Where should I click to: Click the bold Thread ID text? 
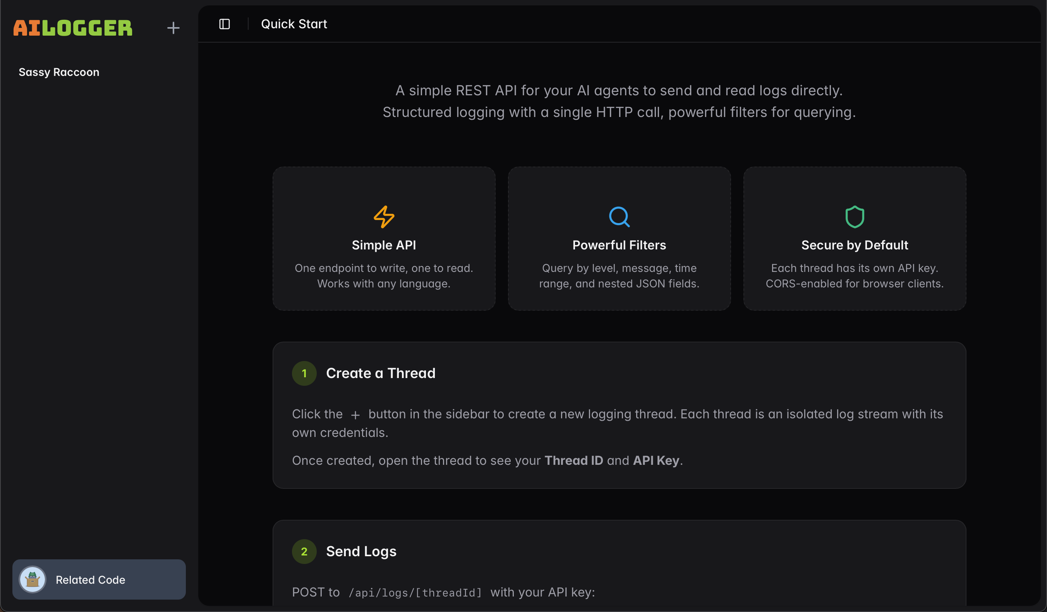tap(573, 461)
